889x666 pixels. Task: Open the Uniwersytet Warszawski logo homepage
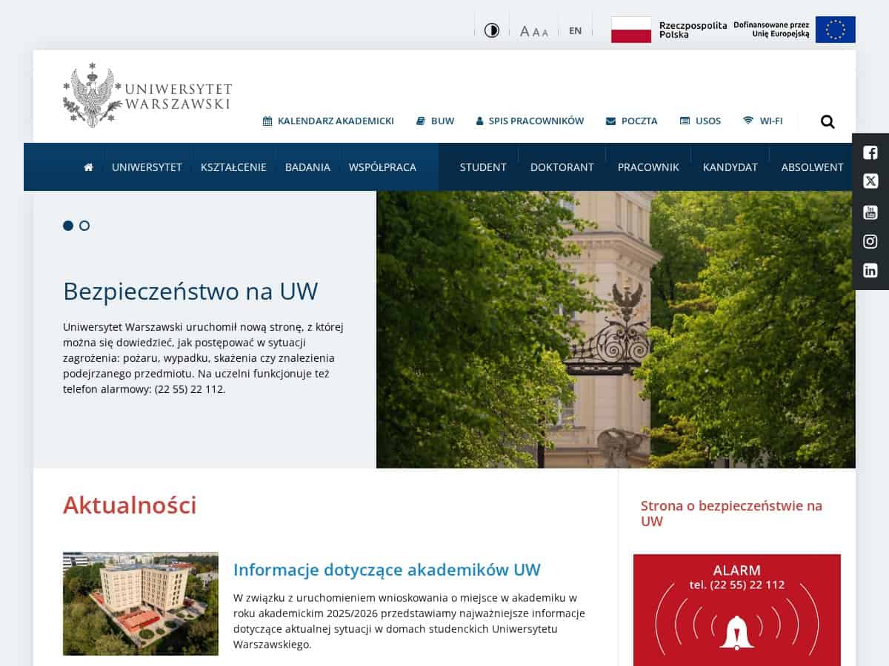pyautogui.click(x=147, y=95)
